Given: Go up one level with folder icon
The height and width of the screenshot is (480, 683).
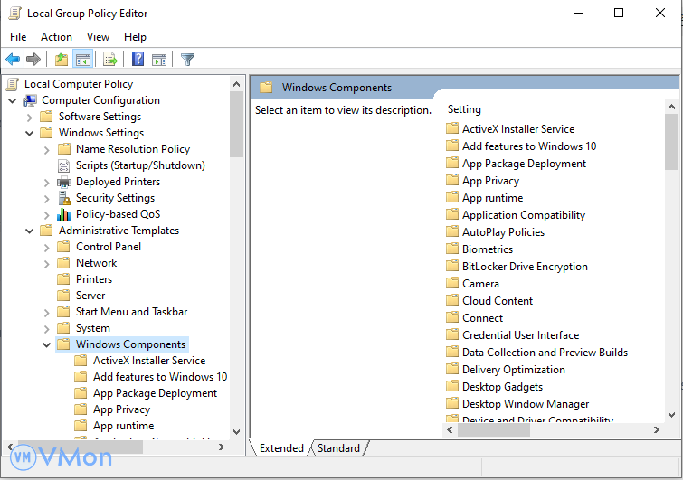Looking at the screenshot, I should coord(61,60).
